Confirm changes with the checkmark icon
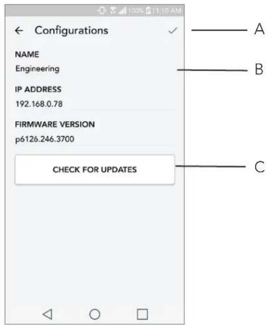The width and height of the screenshot is (268, 325). coord(173,30)
